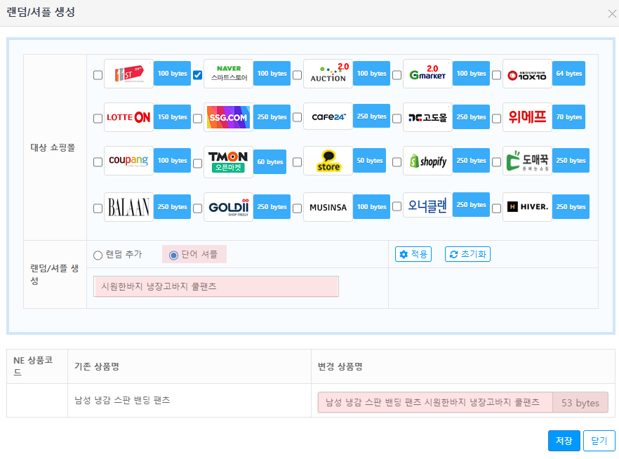The height and width of the screenshot is (459, 619).
Task: Tick the Gmarket checkbox
Action: 397,75
